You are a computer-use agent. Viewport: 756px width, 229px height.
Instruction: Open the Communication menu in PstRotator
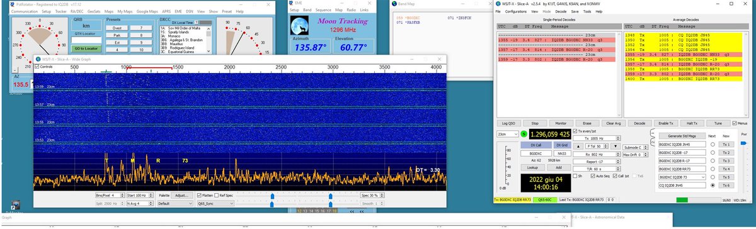click(x=25, y=11)
